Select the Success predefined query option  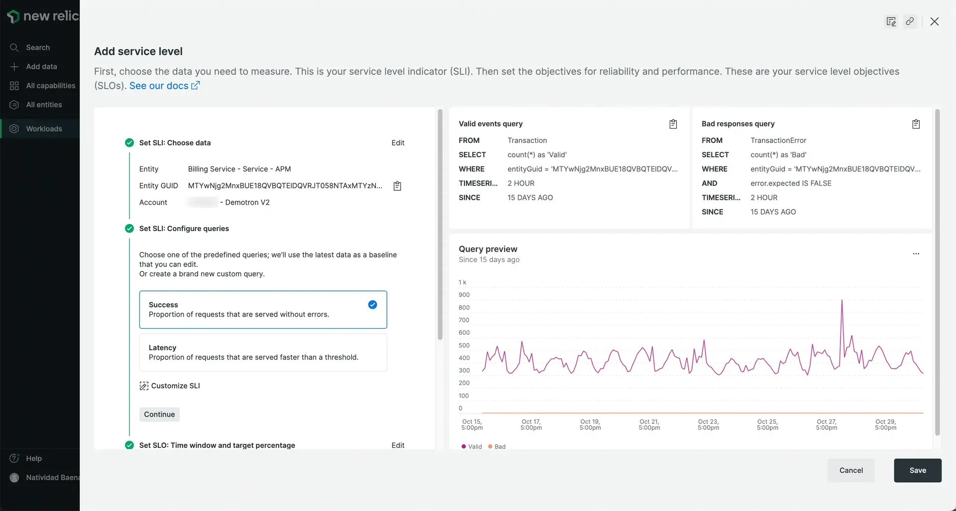pyautogui.click(x=263, y=309)
